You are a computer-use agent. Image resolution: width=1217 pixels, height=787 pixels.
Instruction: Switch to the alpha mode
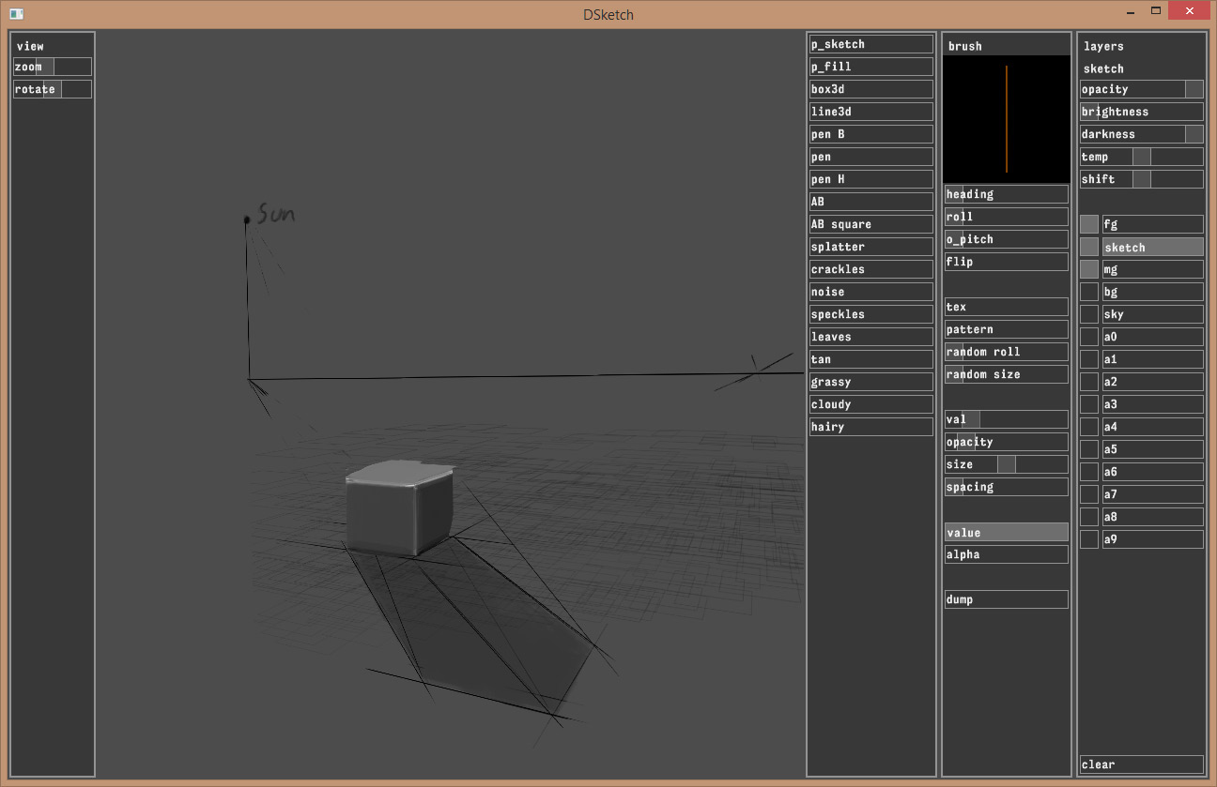pyautogui.click(x=1006, y=554)
